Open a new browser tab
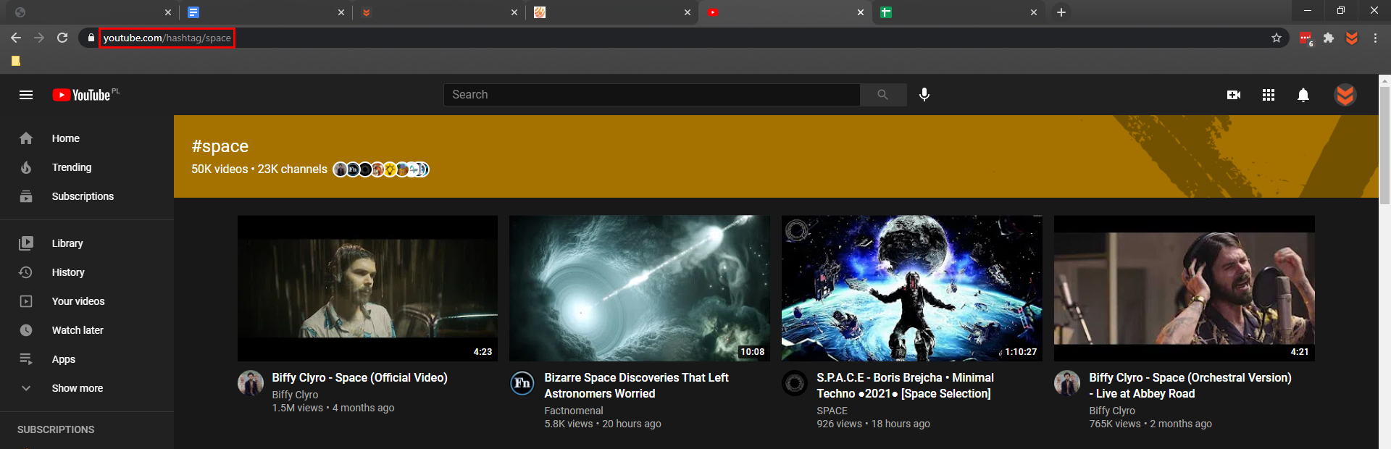Screen dimensions: 1391x449 click(x=1061, y=12)
